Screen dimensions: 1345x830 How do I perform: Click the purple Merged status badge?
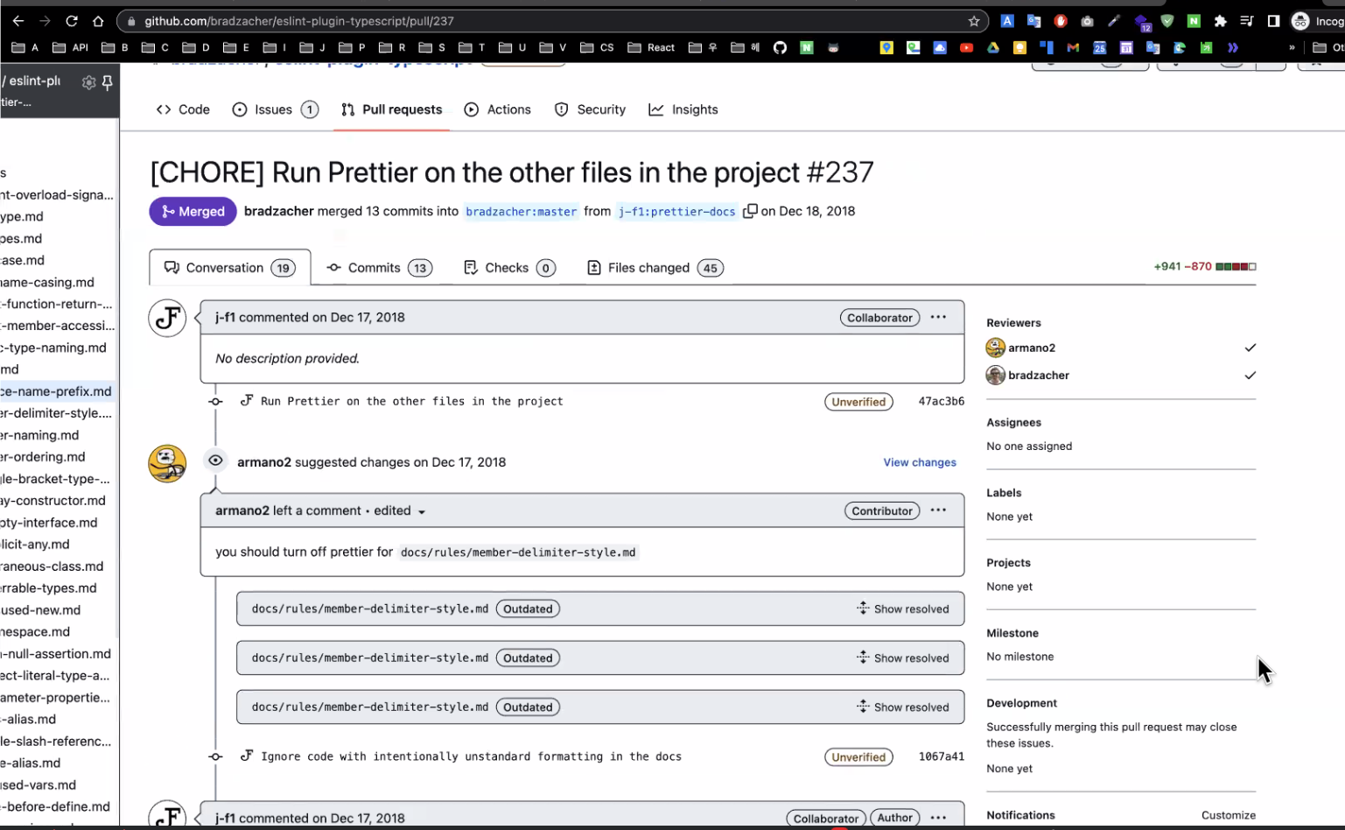pyautogui.click(x=193, y=211)
